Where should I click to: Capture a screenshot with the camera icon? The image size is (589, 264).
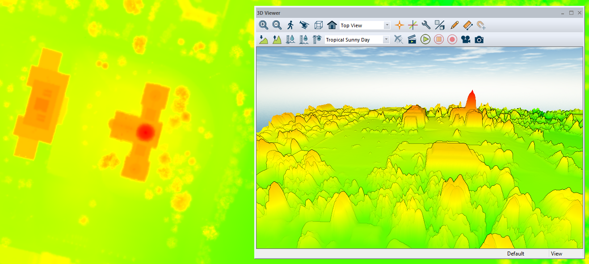point(479,40)
